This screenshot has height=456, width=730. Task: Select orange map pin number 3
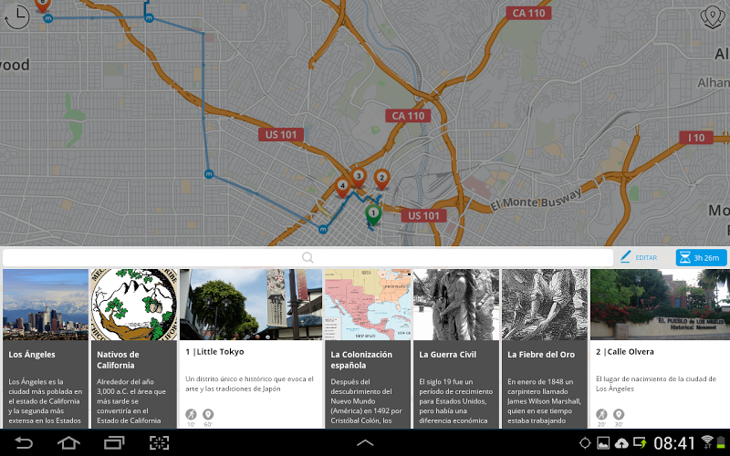pos(358,178)
